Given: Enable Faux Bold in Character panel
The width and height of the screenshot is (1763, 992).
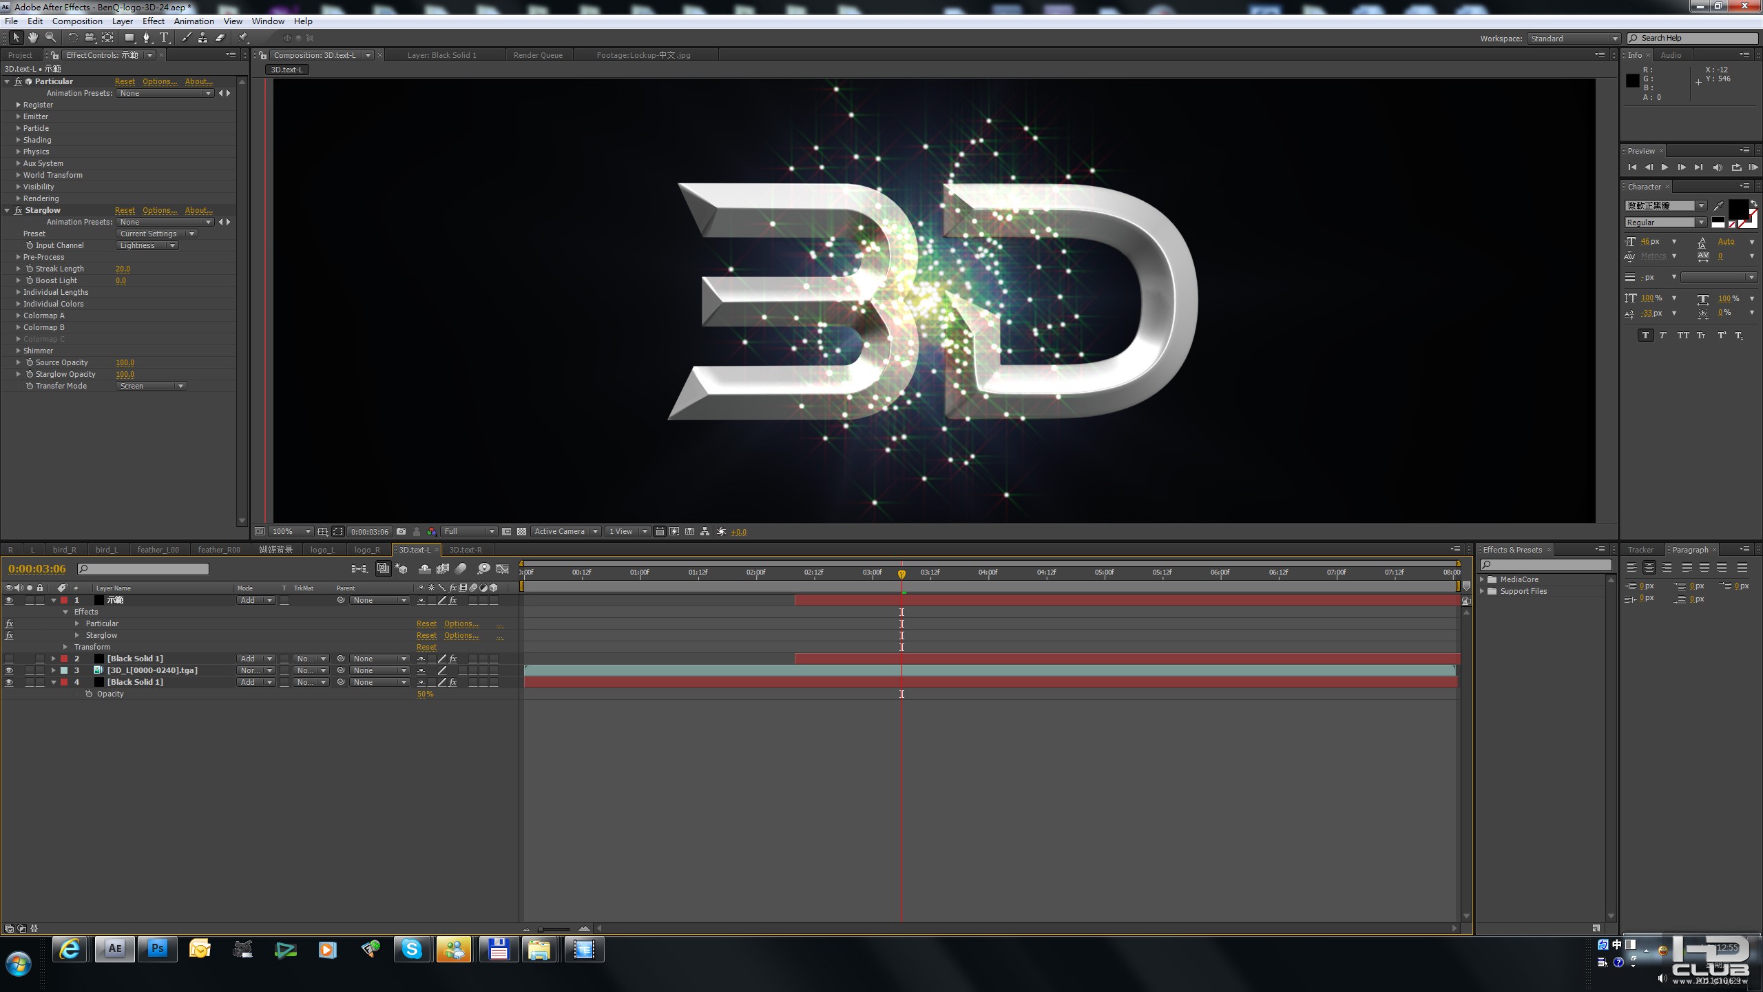Looking at the screenshot, I should [1645, 335].
